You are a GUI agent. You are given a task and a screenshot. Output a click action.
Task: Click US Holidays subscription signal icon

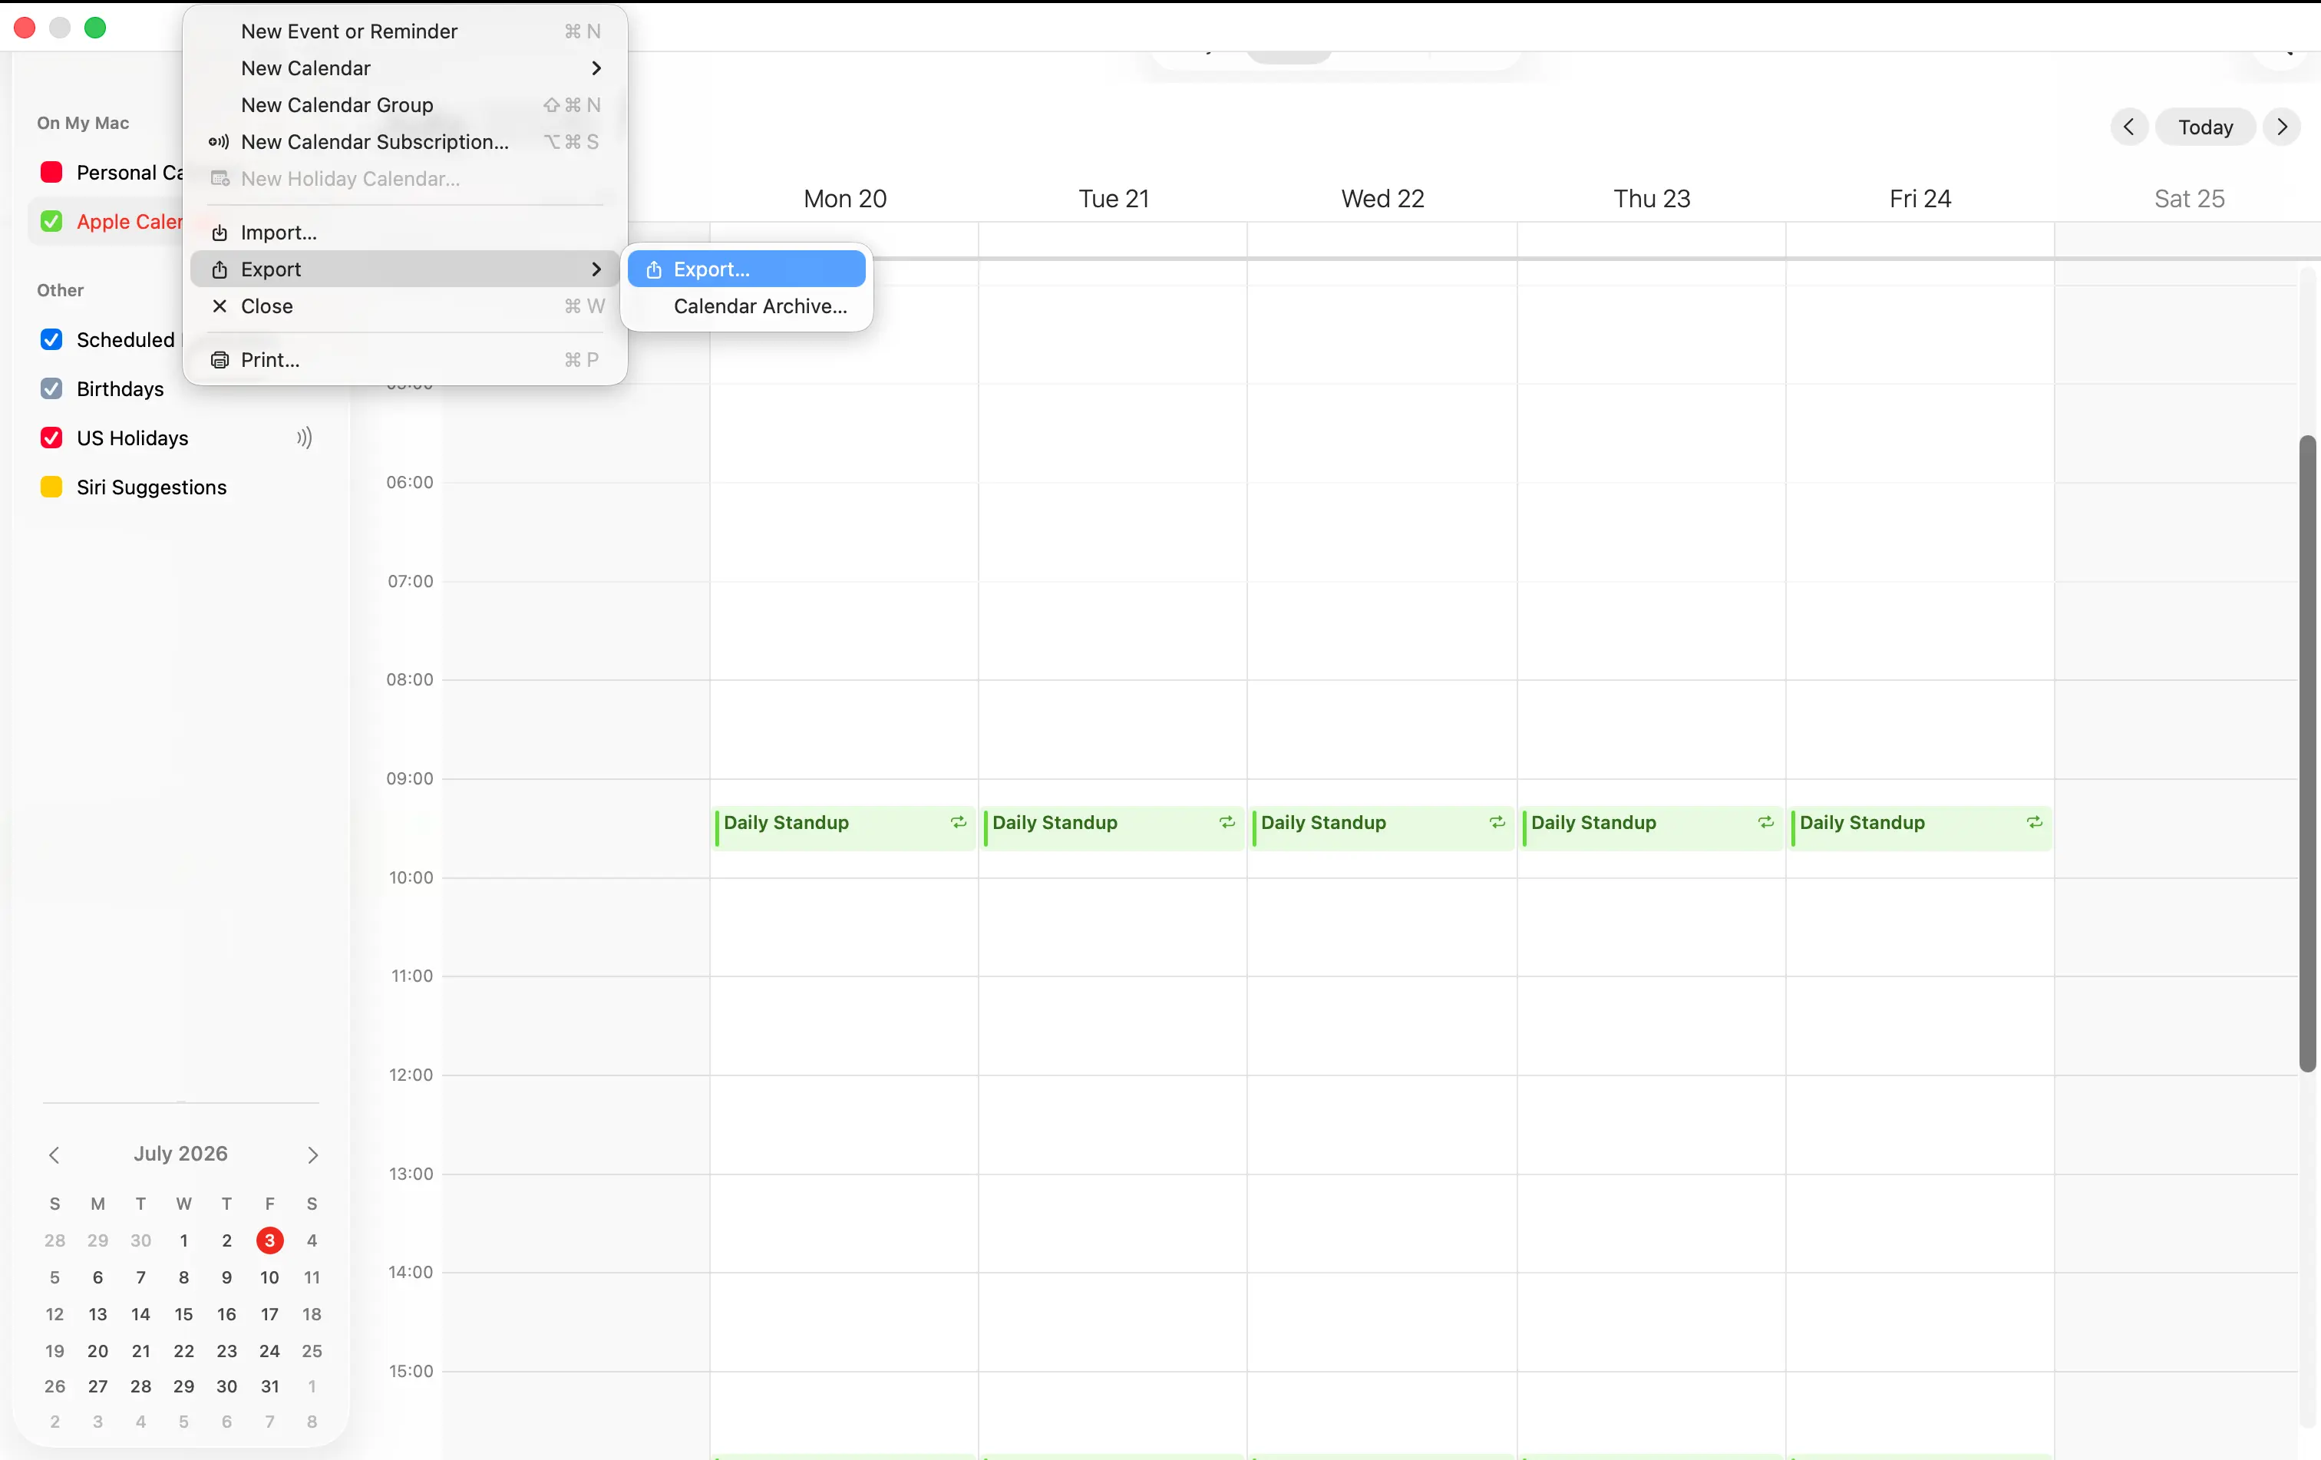click(x=305, y=438)
